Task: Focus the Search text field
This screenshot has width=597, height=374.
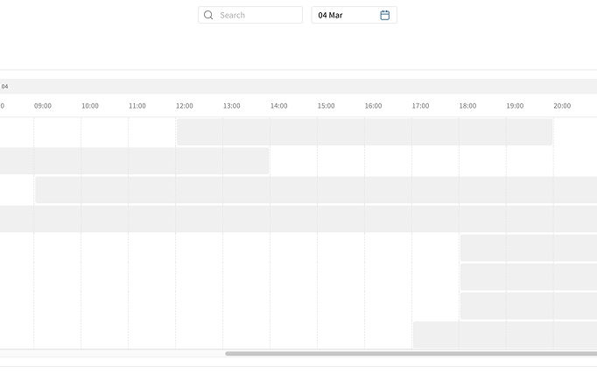Action: click(258, 15)
